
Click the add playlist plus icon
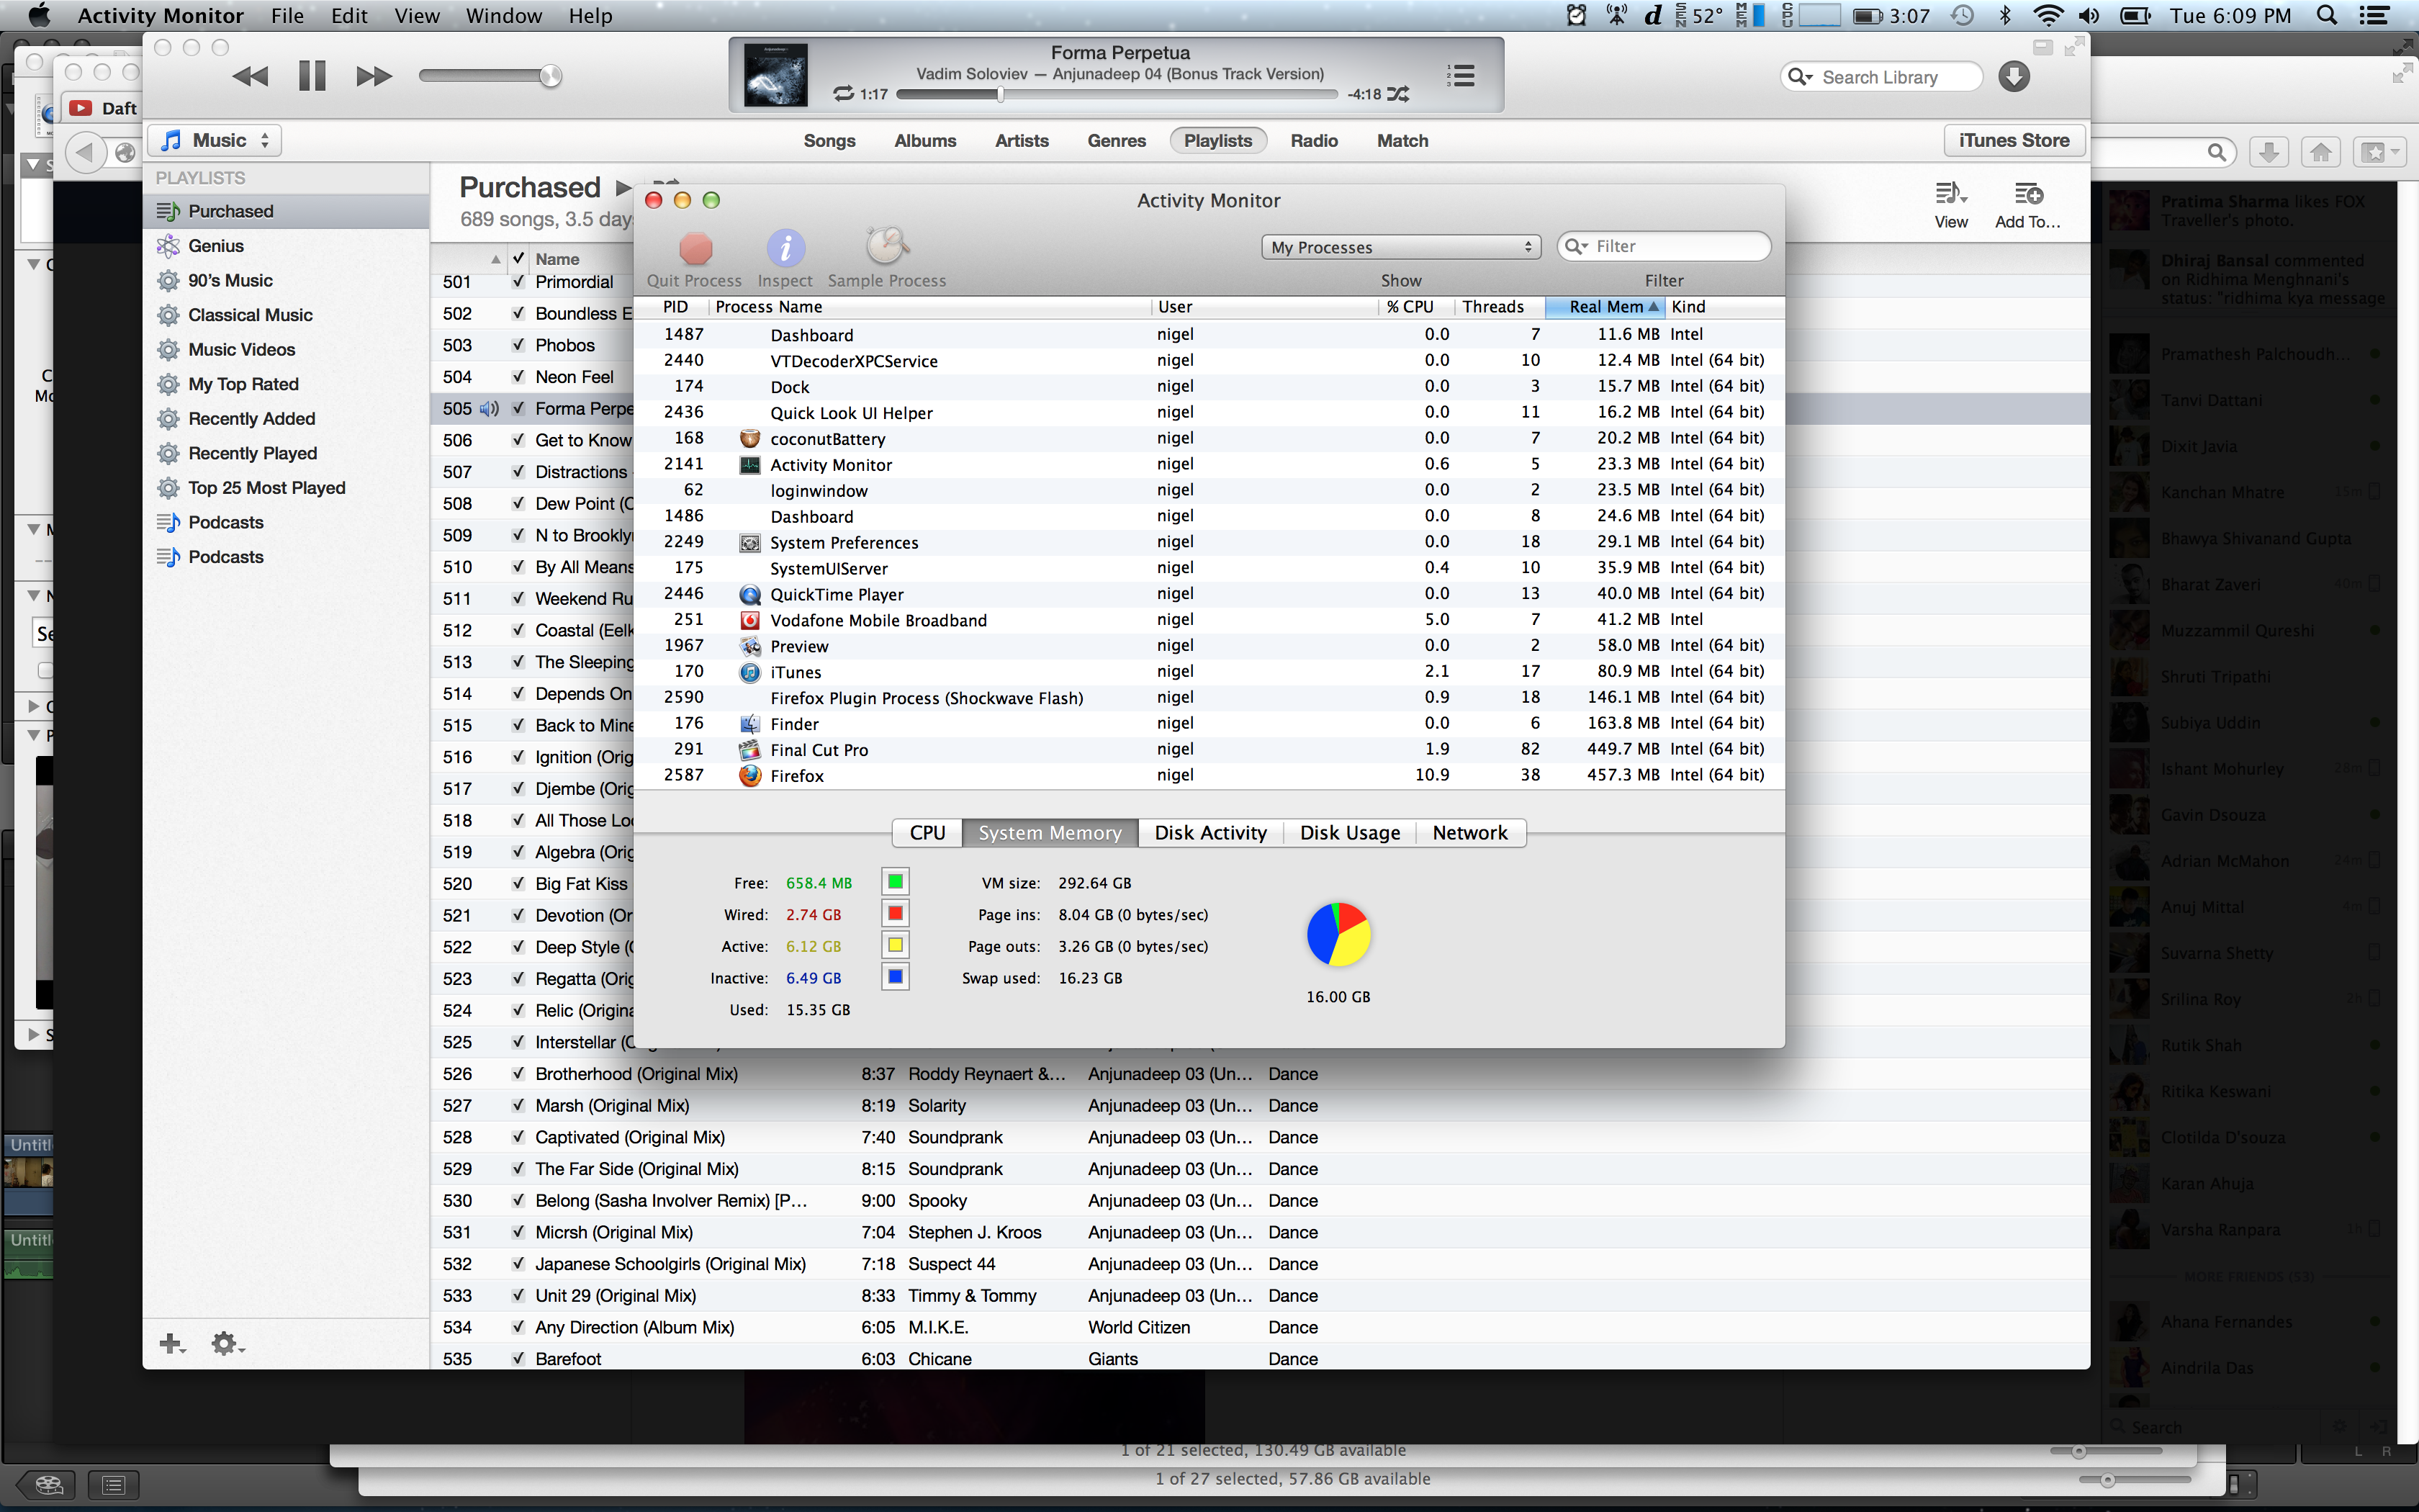[x=172, y=1343]
